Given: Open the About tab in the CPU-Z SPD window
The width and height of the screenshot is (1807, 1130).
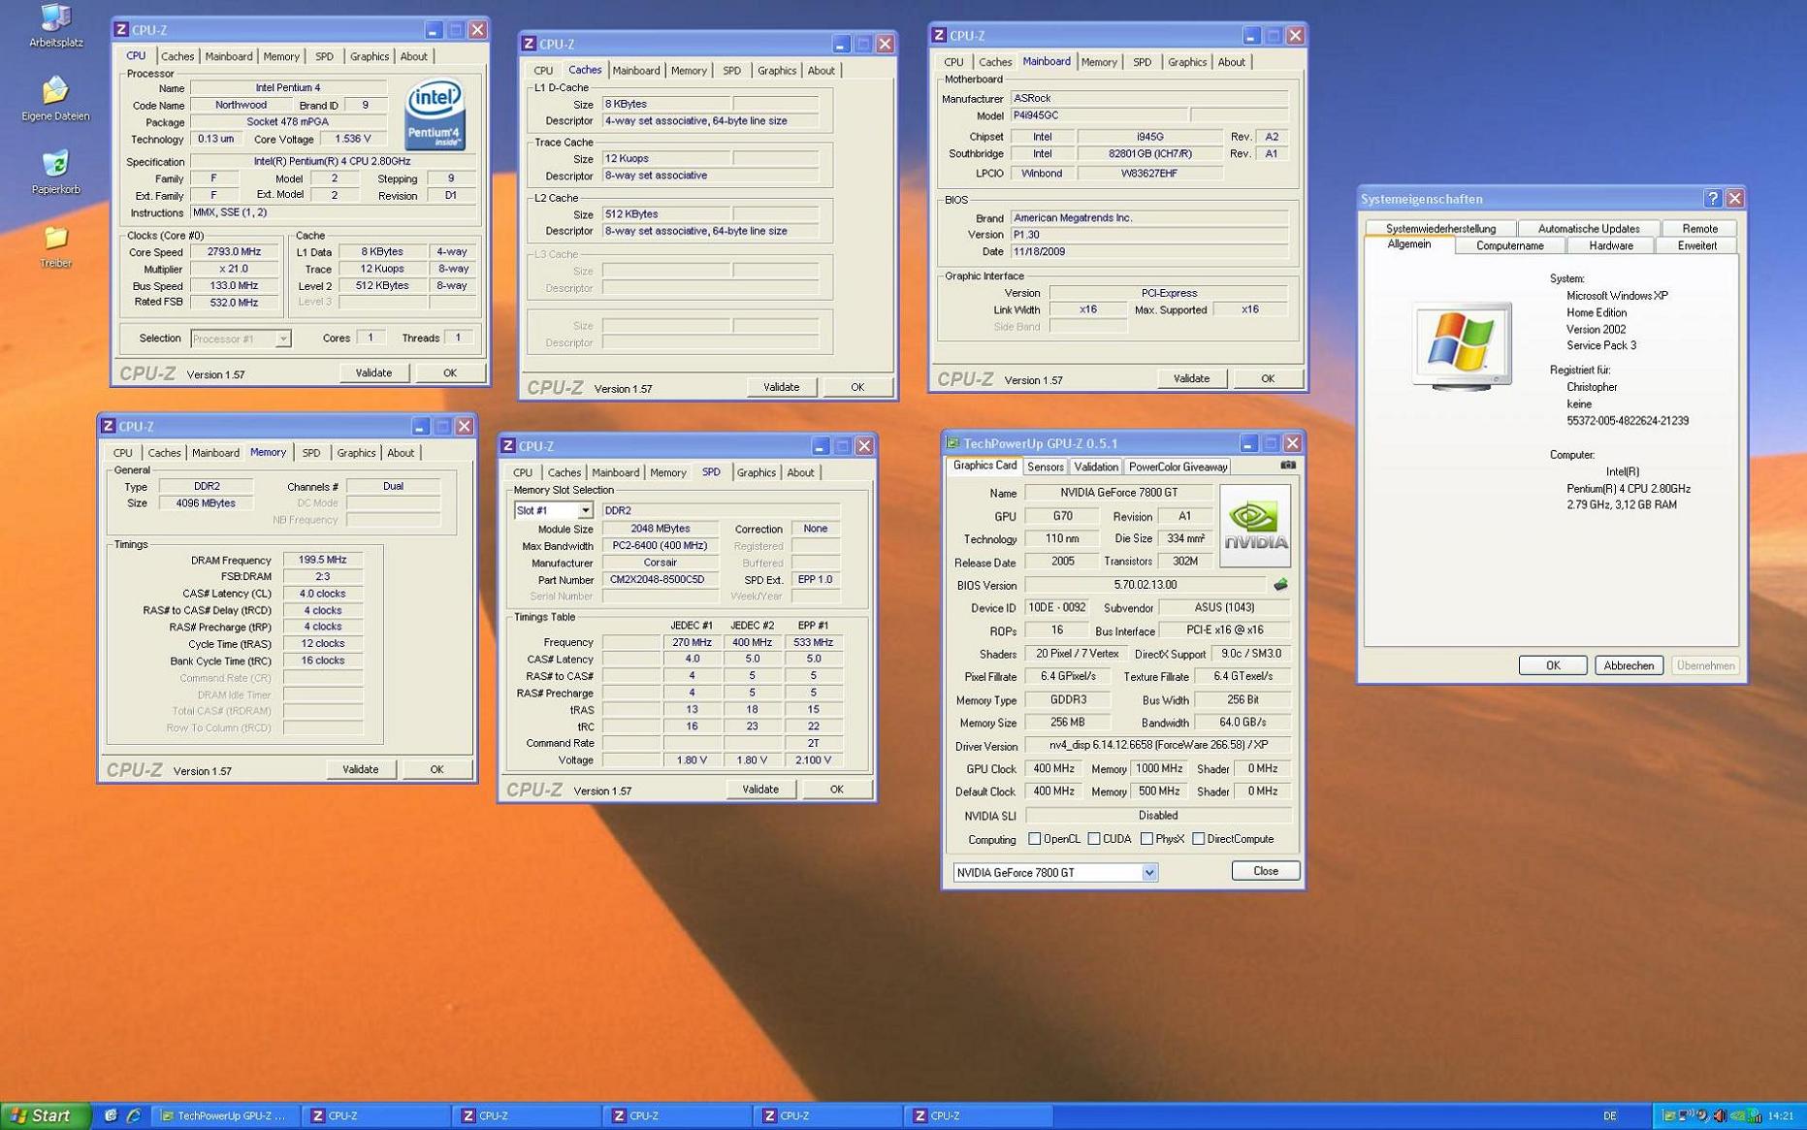Looking at the screenshot, I should click(800, 472).
